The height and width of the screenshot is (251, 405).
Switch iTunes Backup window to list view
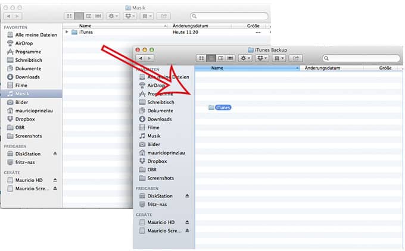[211, 58]
